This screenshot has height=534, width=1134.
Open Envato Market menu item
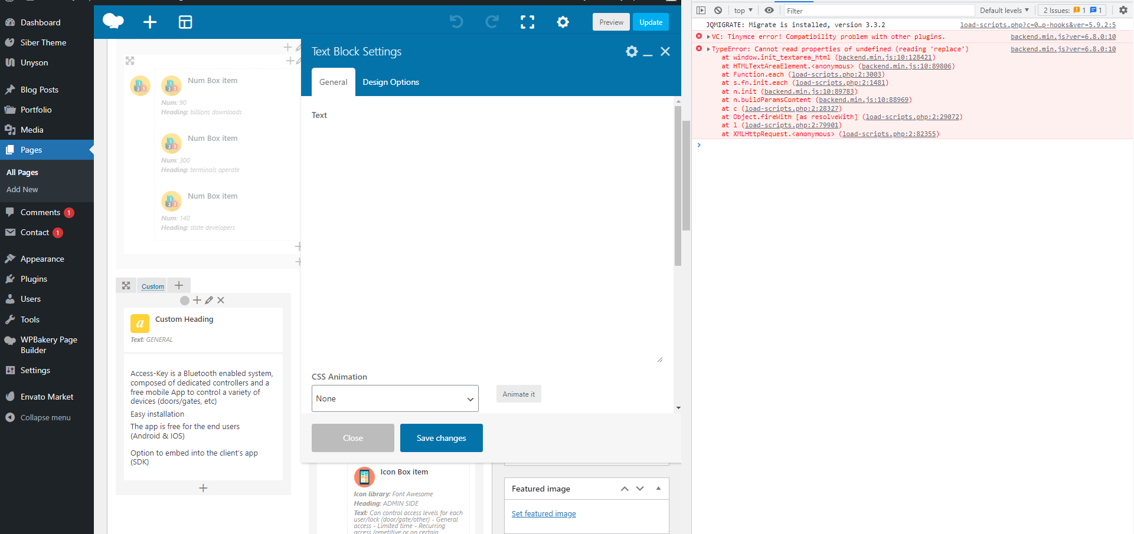[47, 397]
